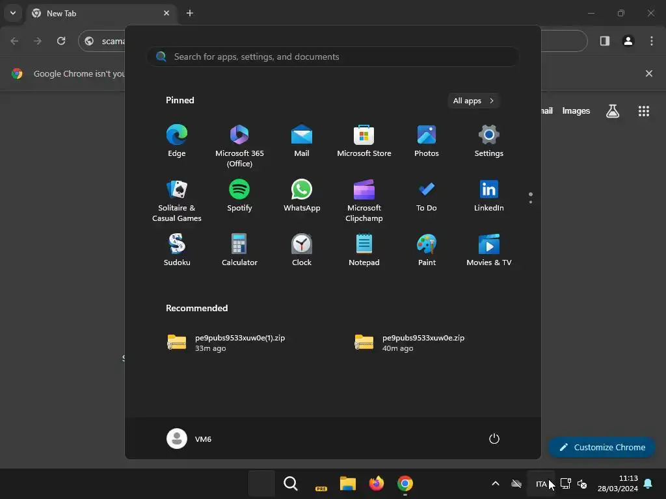Open a new Chrome tab
The height and width of the screenshot is (499, 666).
click(190, 13)
